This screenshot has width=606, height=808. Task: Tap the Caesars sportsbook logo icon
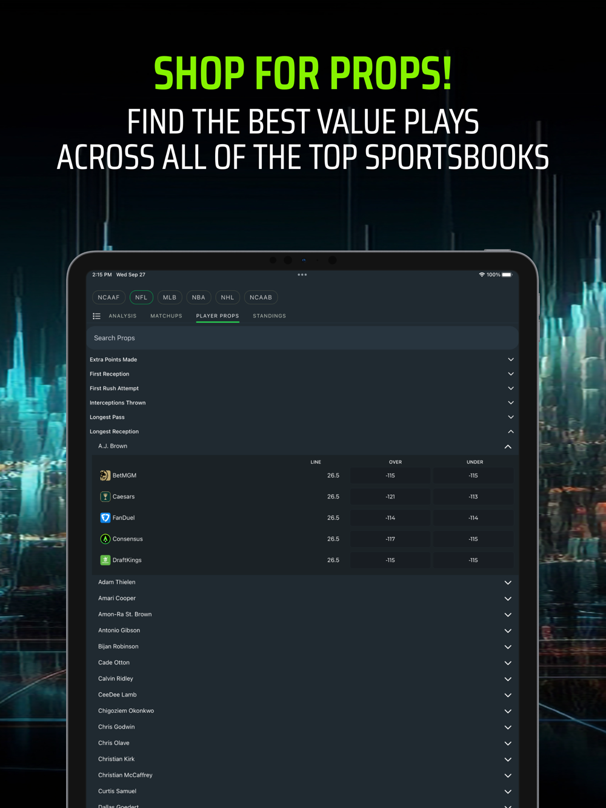click(105, 497)
